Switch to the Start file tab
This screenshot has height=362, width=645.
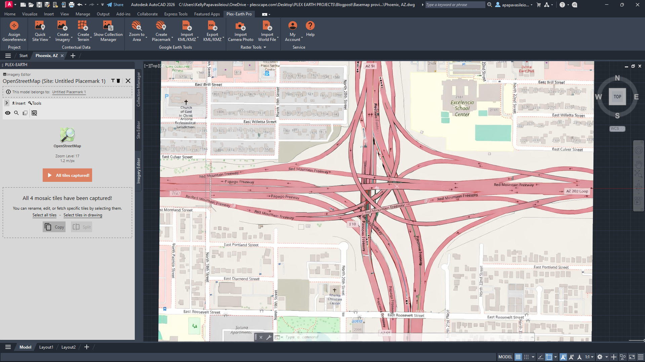tap(23, 56)
